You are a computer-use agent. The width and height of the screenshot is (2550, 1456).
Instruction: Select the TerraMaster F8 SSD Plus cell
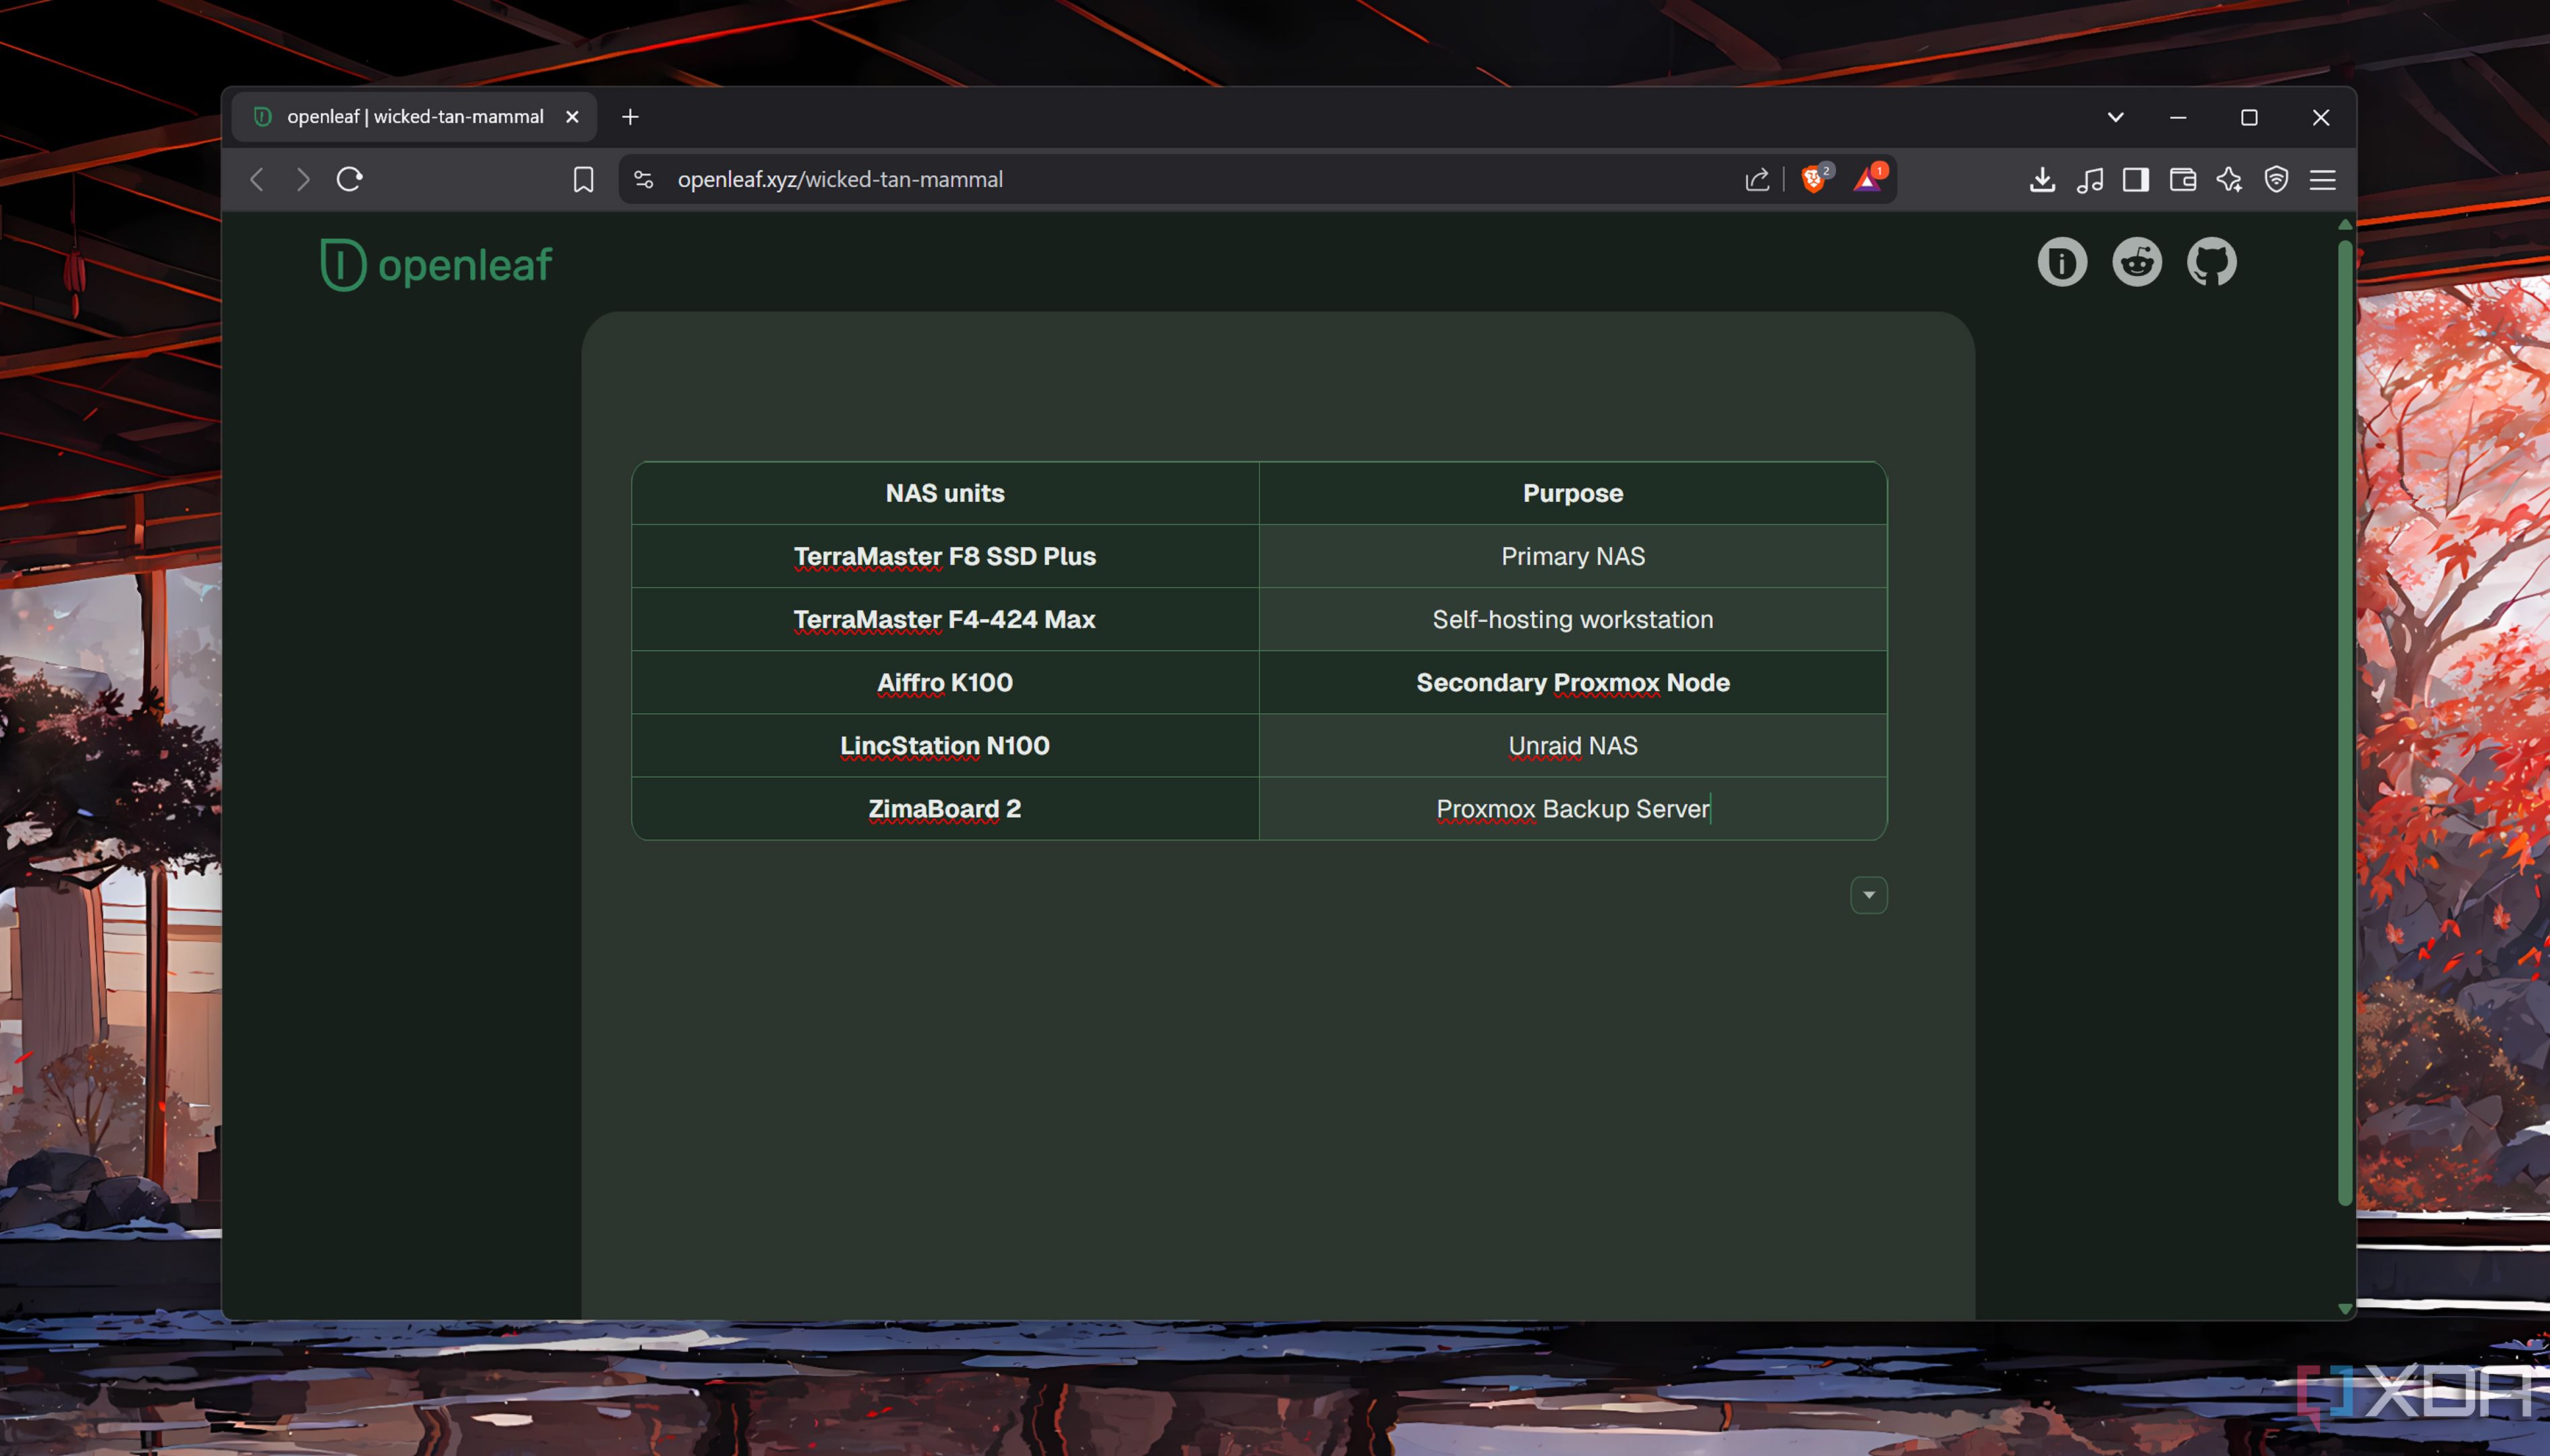945,556
